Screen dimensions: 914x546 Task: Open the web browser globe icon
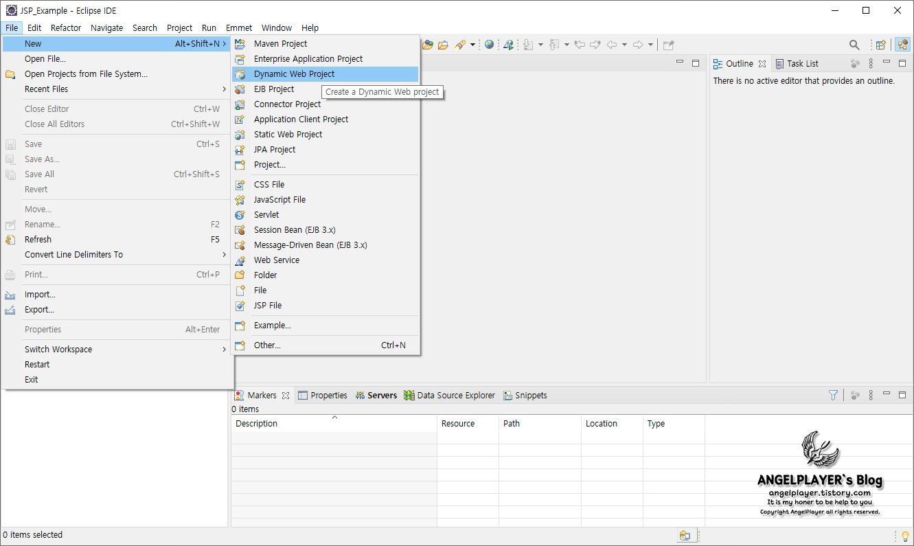tap(489, 45)
